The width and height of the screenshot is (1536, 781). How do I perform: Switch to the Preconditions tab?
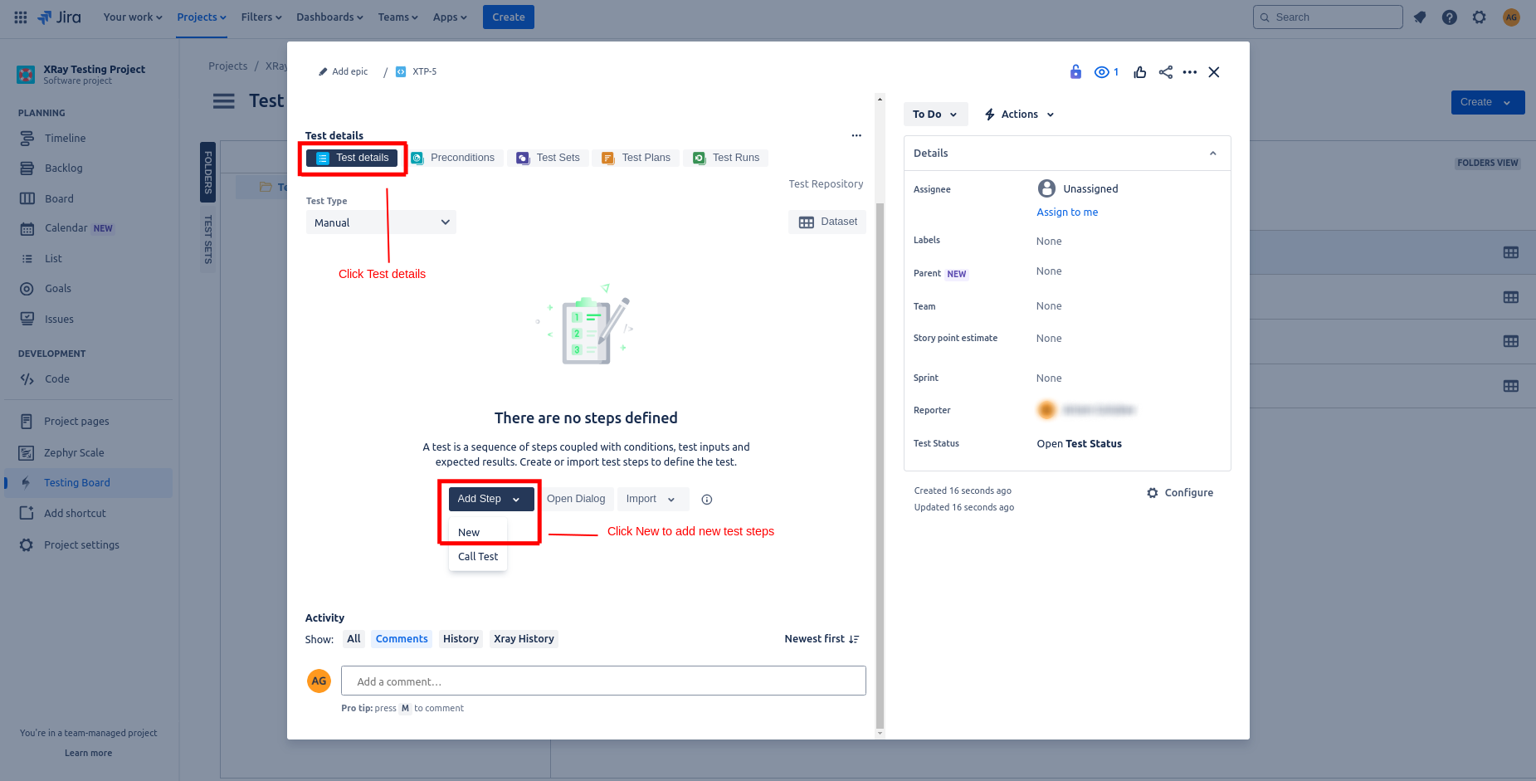[x=454, y=158]
